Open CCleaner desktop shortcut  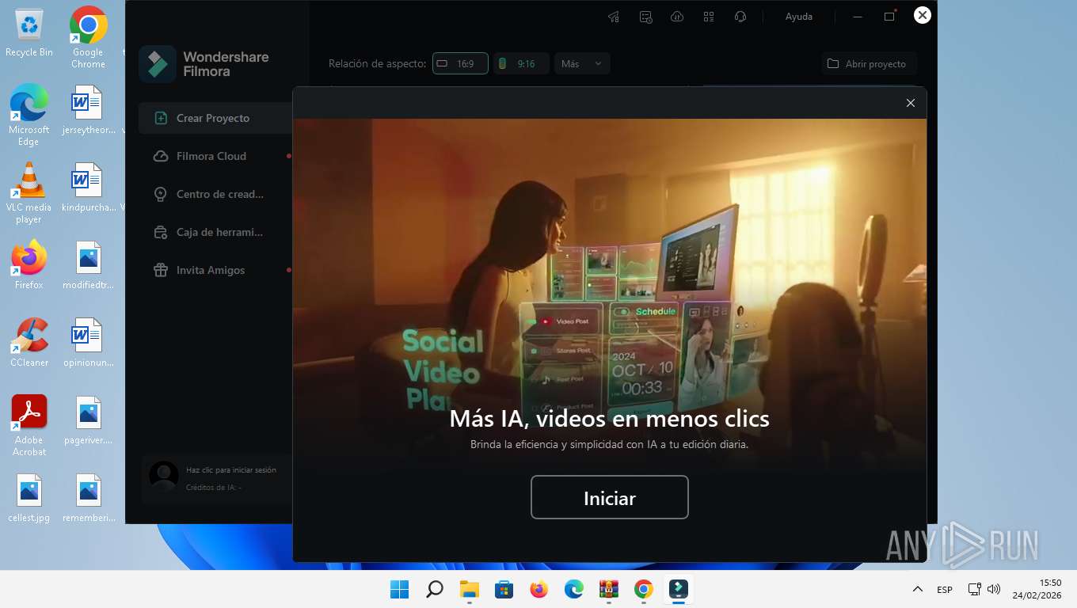[29, 343]
